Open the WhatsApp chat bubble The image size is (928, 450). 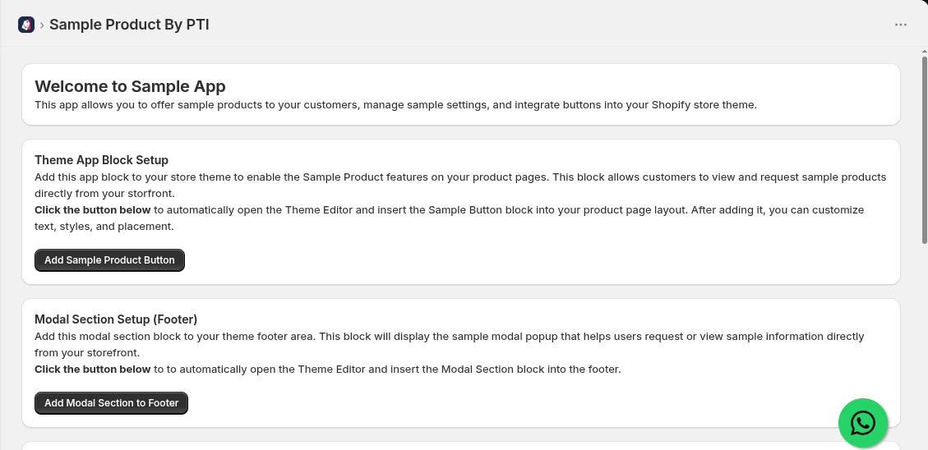863,423
